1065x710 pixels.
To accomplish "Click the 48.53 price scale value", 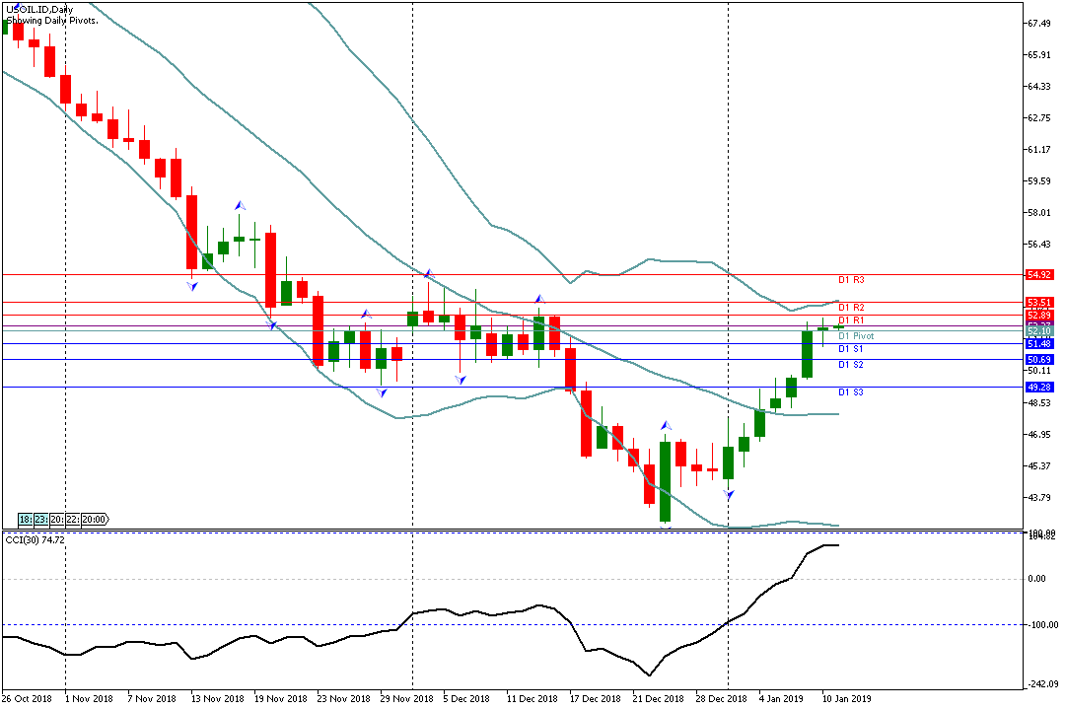I will click(x=1039, y=403).
